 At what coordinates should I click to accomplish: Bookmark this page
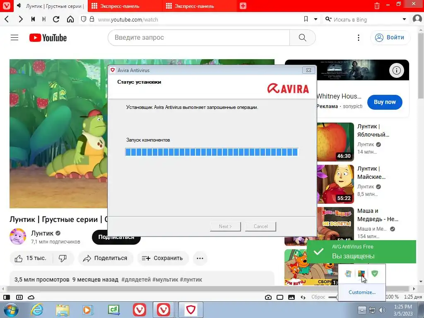tap(306, 19)
